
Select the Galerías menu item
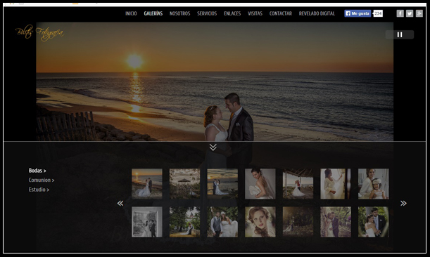(x=153, y=13)
